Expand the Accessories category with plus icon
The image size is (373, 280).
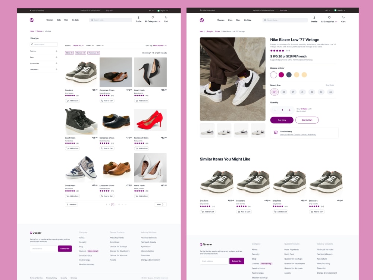56,63
